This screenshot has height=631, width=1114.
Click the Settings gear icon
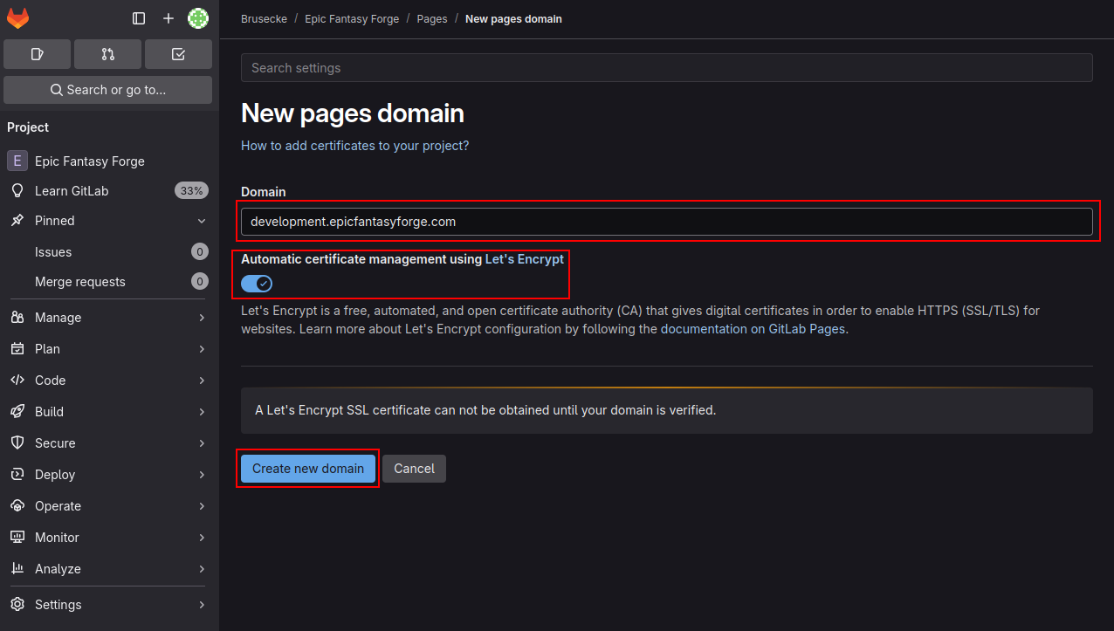[x=17, y=605]
